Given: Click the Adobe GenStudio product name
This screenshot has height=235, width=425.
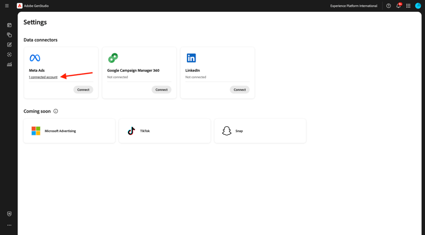Looking at the screenshot, I should coord(36,6).
